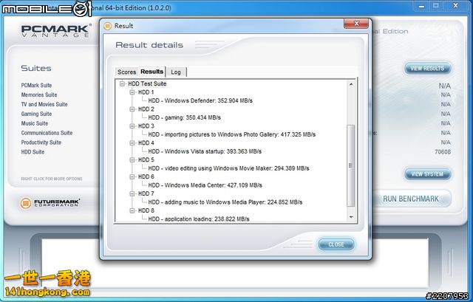
Task: Select the Results tab
Action: (152, 72)
